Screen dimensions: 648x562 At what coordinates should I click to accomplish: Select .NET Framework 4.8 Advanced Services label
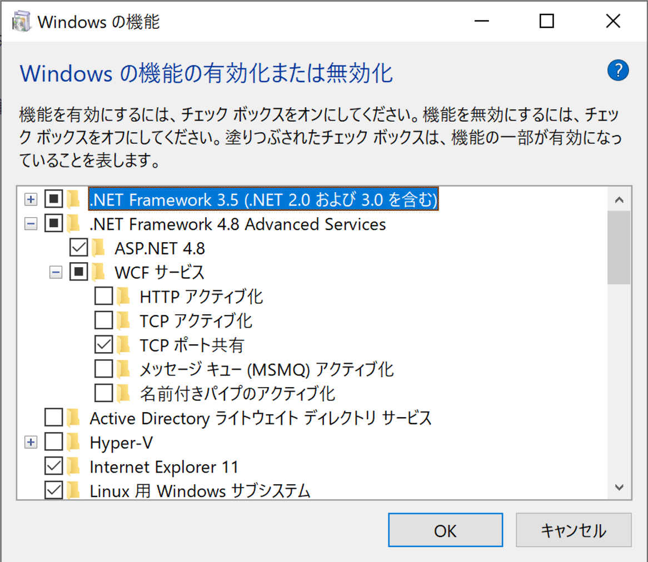[238, 224]
